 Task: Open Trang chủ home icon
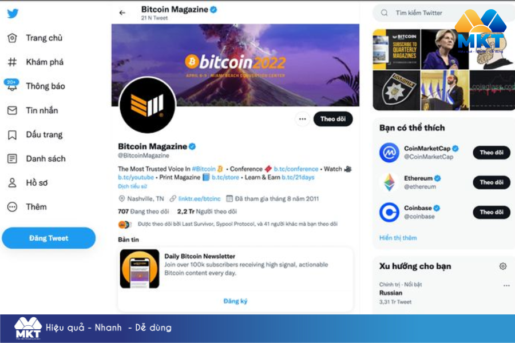click(12, 38)
